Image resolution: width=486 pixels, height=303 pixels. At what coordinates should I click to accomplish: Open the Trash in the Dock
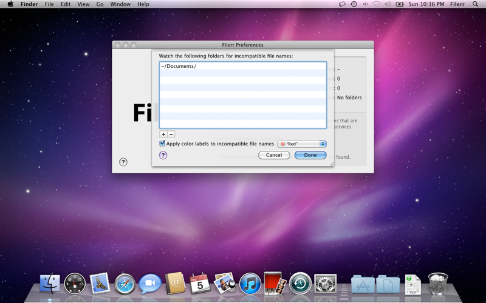coord(438,284)
